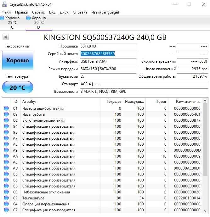
Task: Click the Возможности field with S.M.A.R.T., NCQ
Action: tap(144, 92)
